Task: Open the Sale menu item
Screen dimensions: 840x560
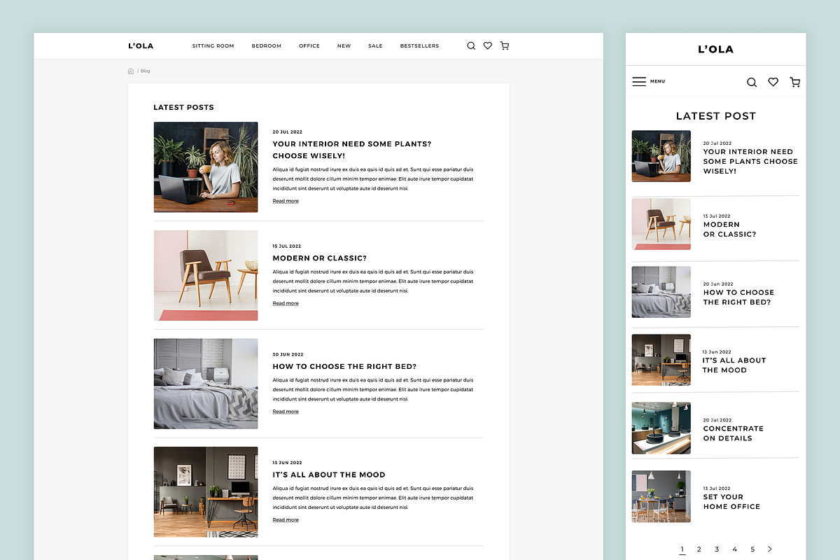Action: [376, 46]
